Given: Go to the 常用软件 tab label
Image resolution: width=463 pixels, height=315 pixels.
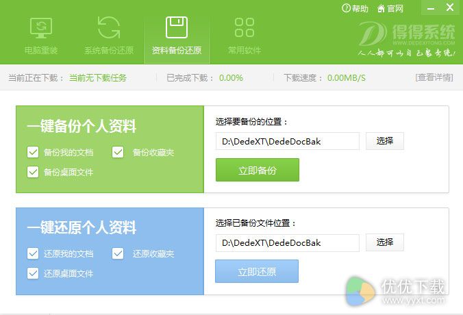Looking at the screenshot, I should tap(245, 51).
